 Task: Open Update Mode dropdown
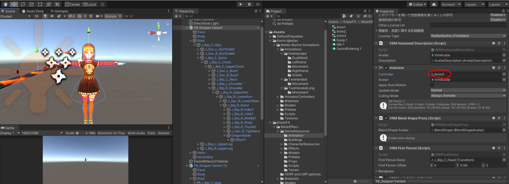[468, 90]
